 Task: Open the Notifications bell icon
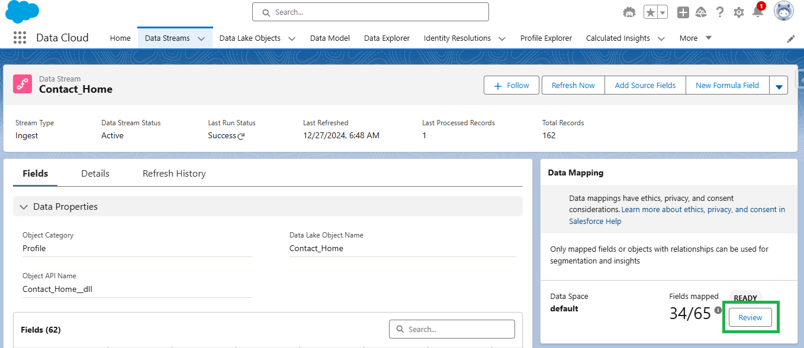click(x=758, y=11)
